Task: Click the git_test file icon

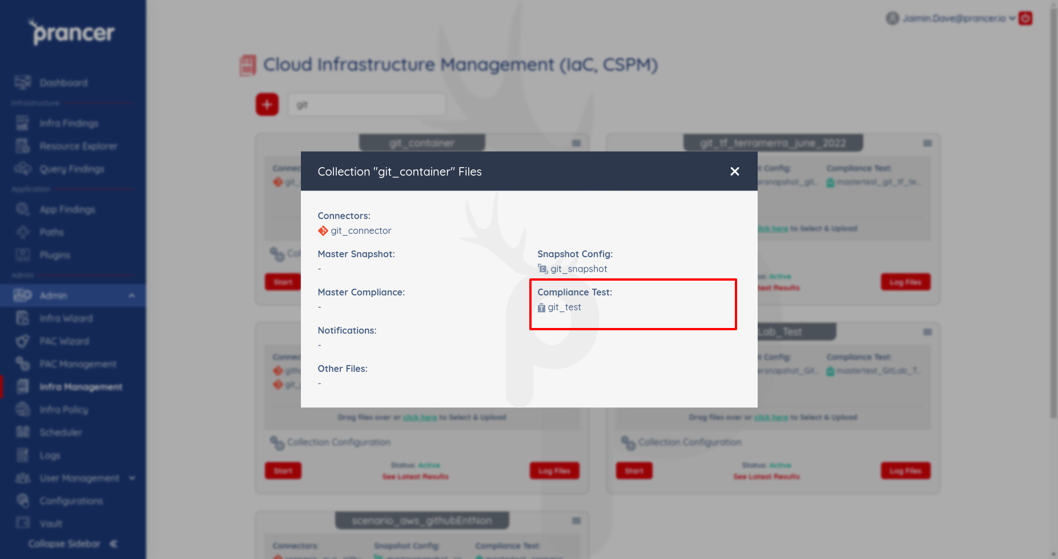Action: (541, 307)
